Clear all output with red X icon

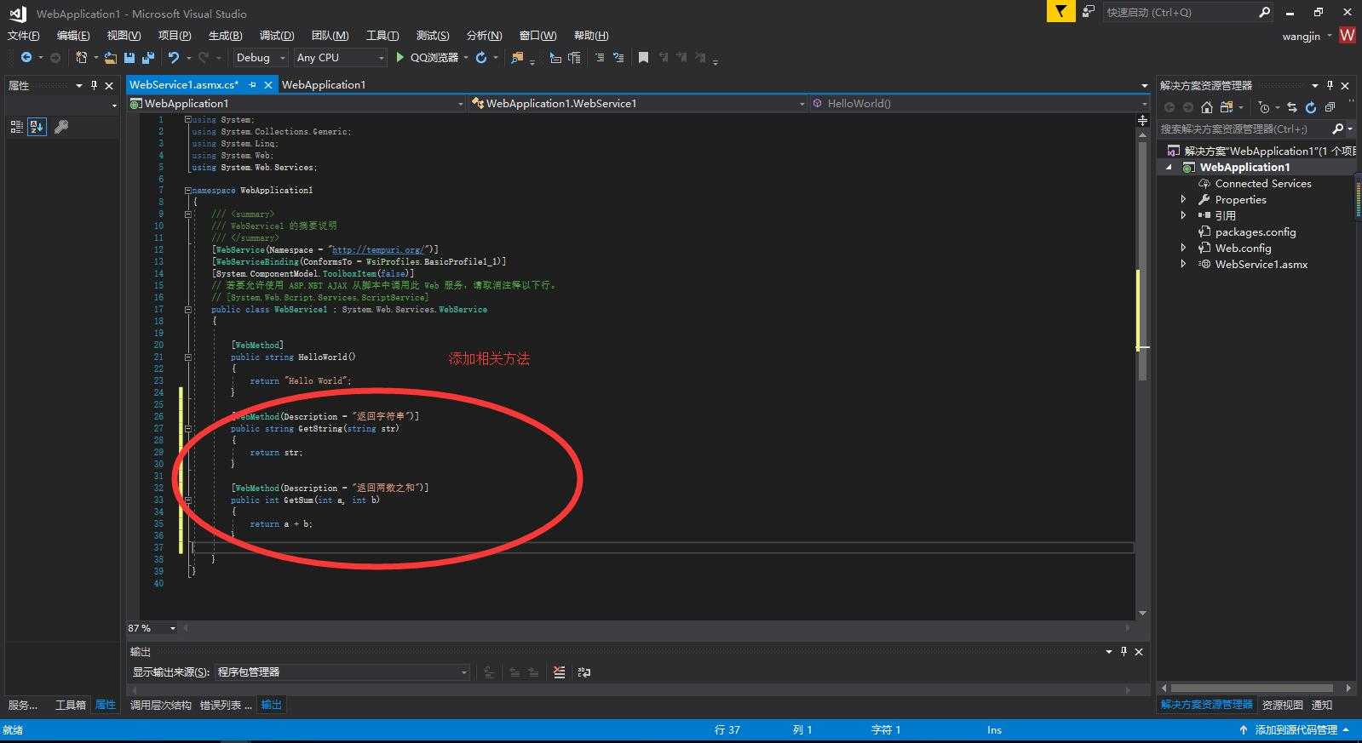(x=559, y=672)
